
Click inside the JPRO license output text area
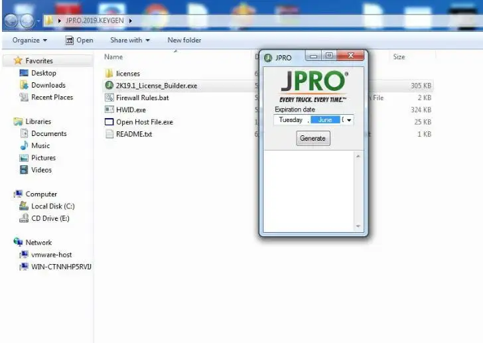pyautogui.click(x=309, y=191)
